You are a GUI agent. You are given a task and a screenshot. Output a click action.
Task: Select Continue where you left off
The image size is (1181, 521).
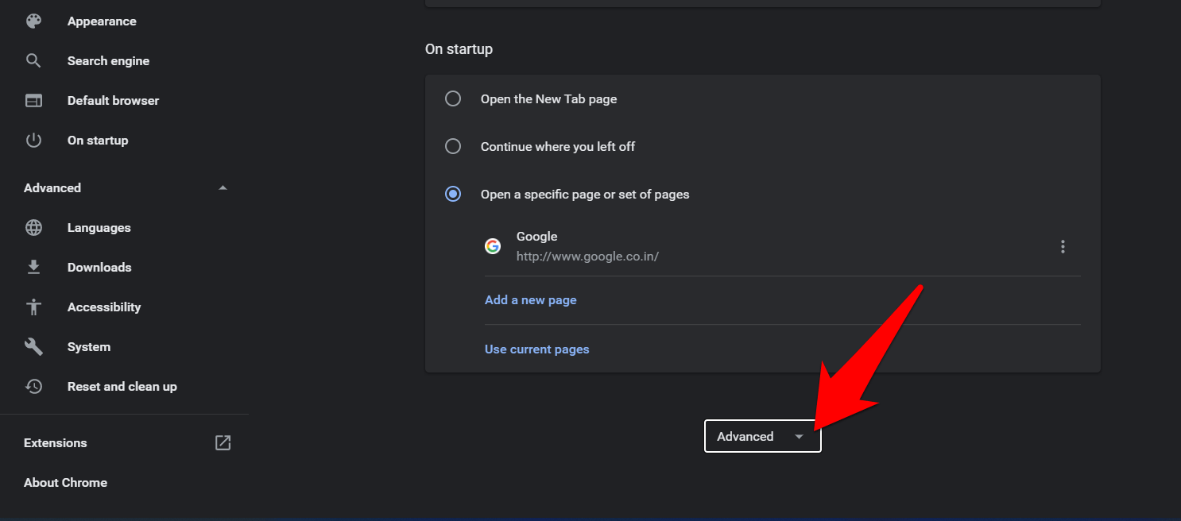(x=453, y=147)
